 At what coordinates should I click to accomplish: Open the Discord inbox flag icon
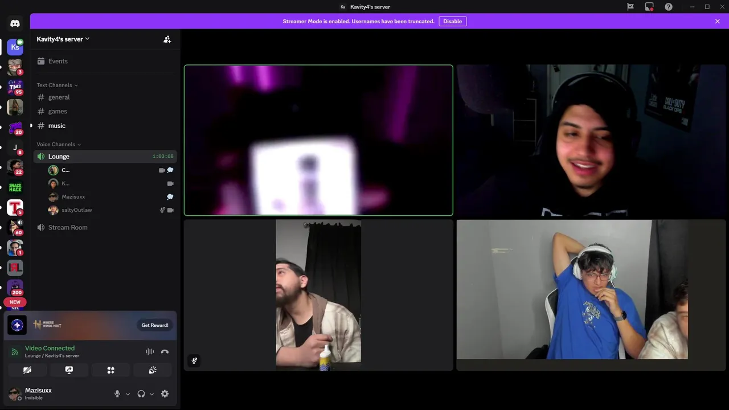coord(630,7)
